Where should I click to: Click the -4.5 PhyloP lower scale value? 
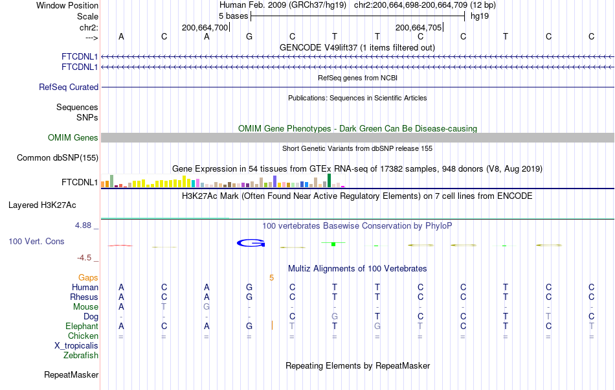[x=84, y=257]
